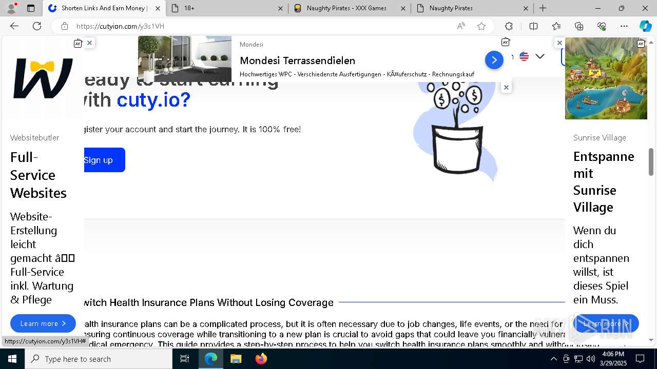Add page to favorites star icon

481,26
